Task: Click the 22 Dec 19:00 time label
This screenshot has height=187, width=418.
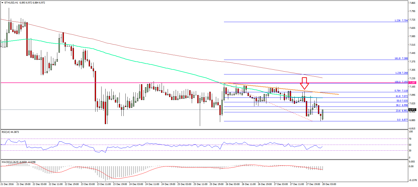Action: pos(72,184)
